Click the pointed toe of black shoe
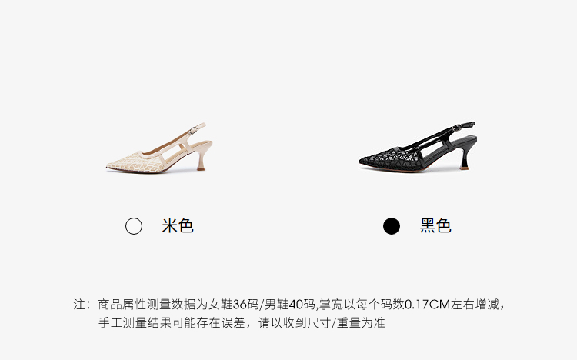This screenshot has width=577, height=360. tap(364, 161)
